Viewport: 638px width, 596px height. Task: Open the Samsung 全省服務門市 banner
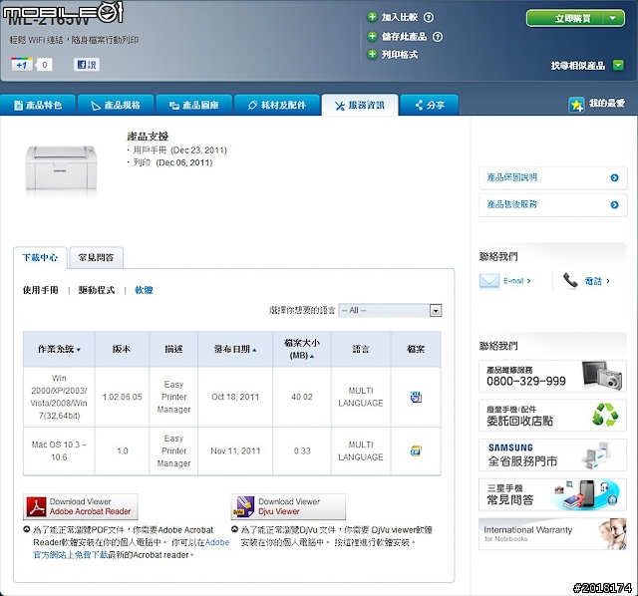(552, 454)
